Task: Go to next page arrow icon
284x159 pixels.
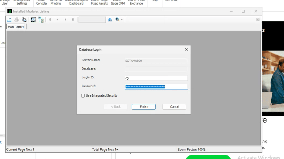Action: 65,20
